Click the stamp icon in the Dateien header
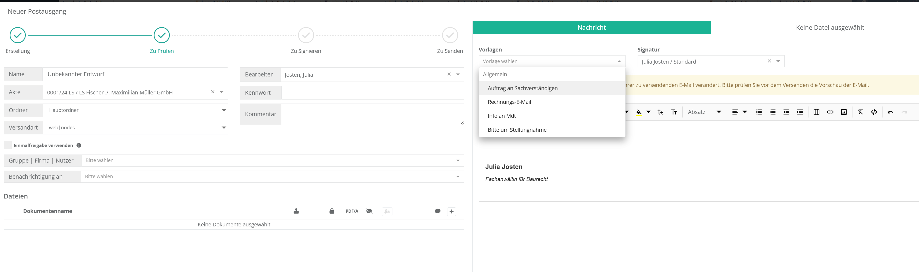Viewport: 919px width, 272px height. tap(296, 211)
